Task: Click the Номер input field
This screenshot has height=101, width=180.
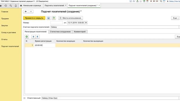Action: 57,23
